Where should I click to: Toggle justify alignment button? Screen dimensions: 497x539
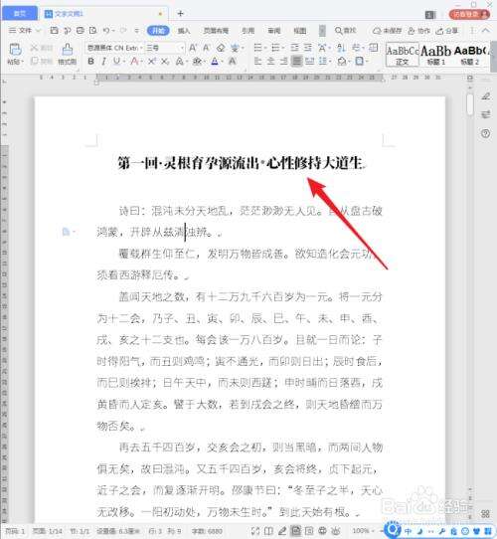pyautogui.click(x=296, y=62)
